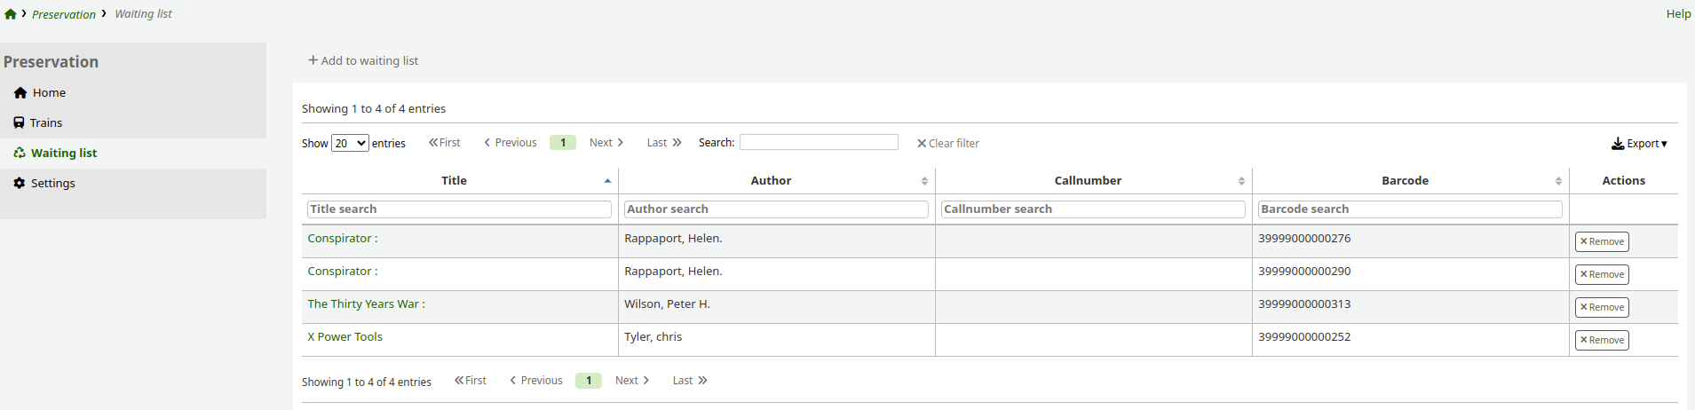Click the Add to waiting list button
The image size is (1695, 410).
point(363,61)
